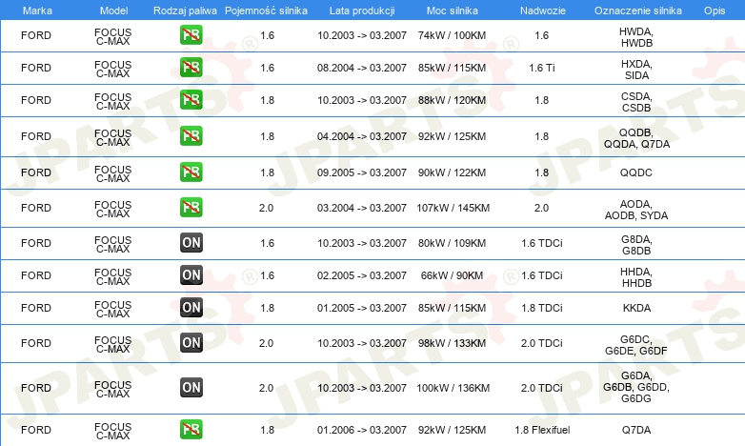This screenshot has height=446, width=745.
Task: Select engine code cell QQDC
Action: click(636, 172)
